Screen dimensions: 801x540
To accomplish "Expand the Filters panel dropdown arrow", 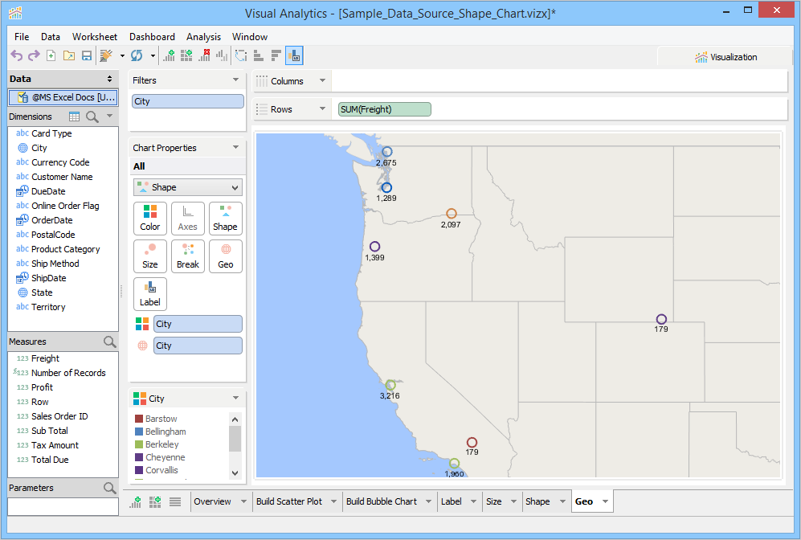I will coord(235,80).
